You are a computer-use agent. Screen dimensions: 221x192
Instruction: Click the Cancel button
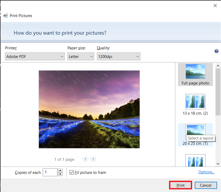point(206,185)
